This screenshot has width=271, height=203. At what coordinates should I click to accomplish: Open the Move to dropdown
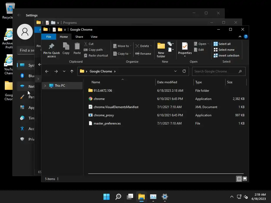point(122,46)
